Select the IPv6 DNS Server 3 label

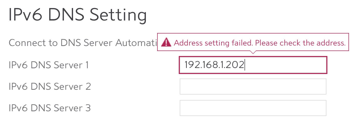[x=50, y=108]
